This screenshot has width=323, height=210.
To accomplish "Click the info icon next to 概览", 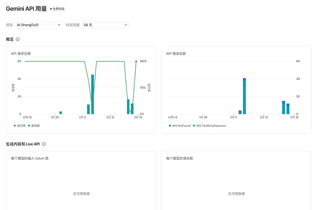I will tap(18, 39).
